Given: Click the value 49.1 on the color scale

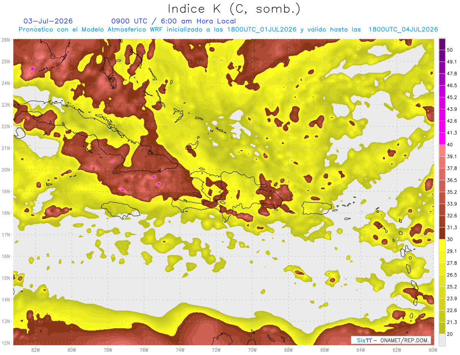Looking at the screenshot, I should coord(452,62).
